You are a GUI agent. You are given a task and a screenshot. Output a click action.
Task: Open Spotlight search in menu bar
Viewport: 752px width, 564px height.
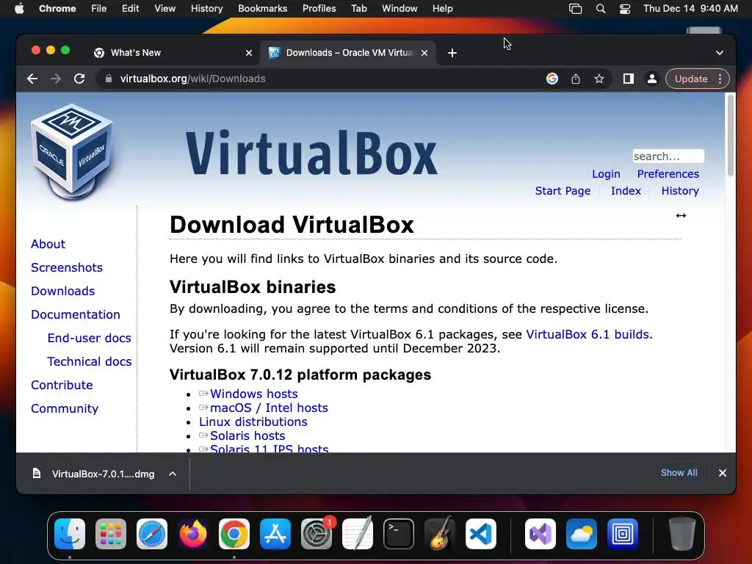(x=601, y=9)
